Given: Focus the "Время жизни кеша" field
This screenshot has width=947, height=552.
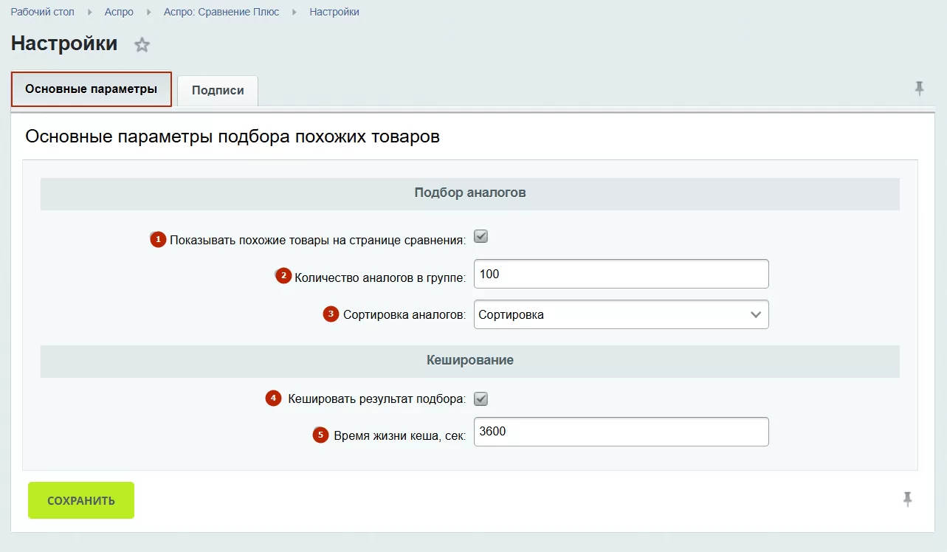Looking at the screenshot, I should point(621,432).
